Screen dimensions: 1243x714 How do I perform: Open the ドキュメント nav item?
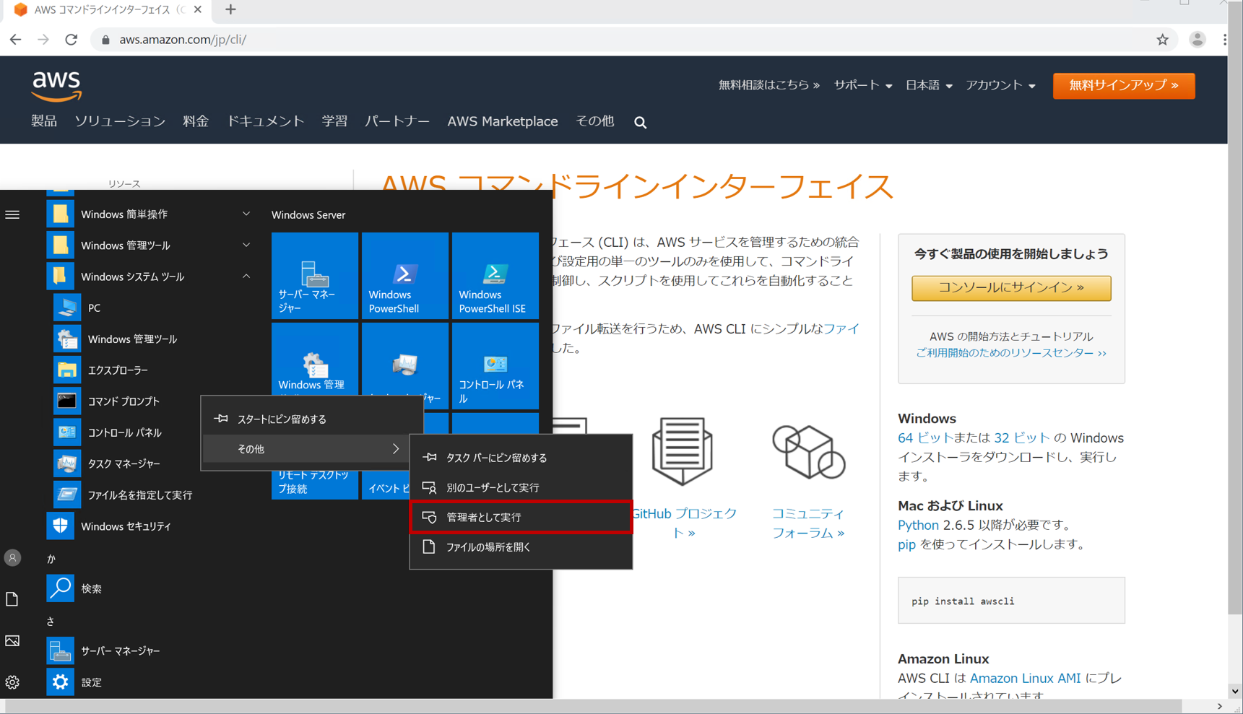point(265,121)
